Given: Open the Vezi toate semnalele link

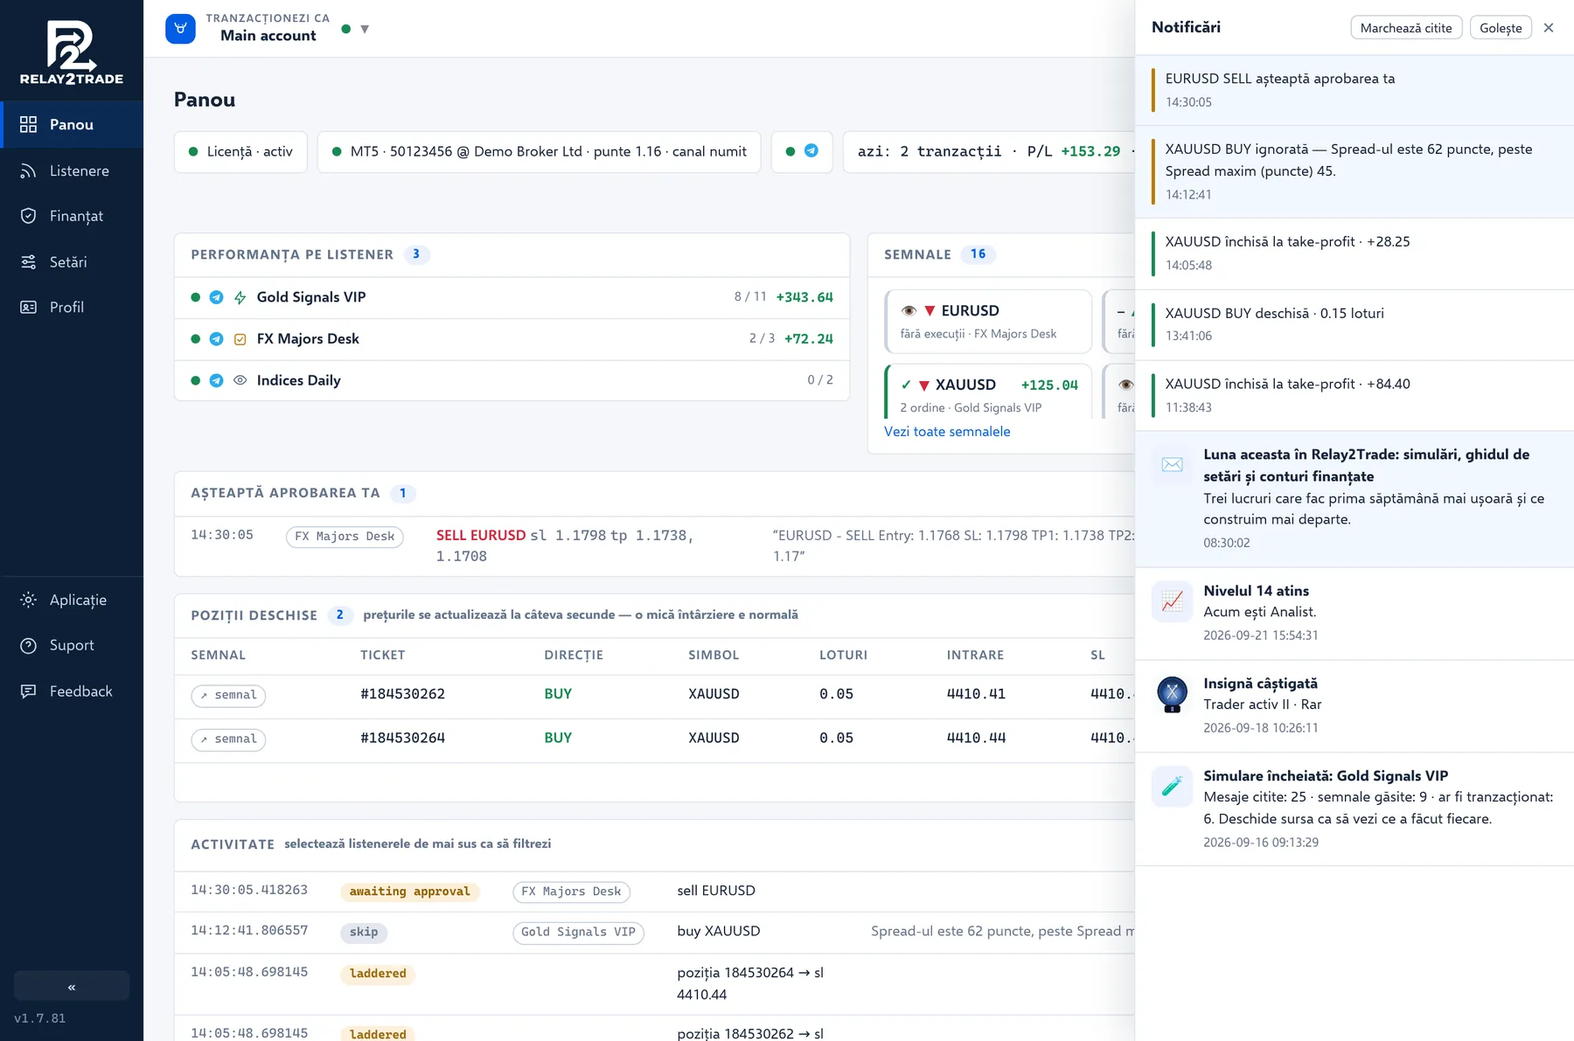Looking at the screenshot, I should [x=947, y=432].
